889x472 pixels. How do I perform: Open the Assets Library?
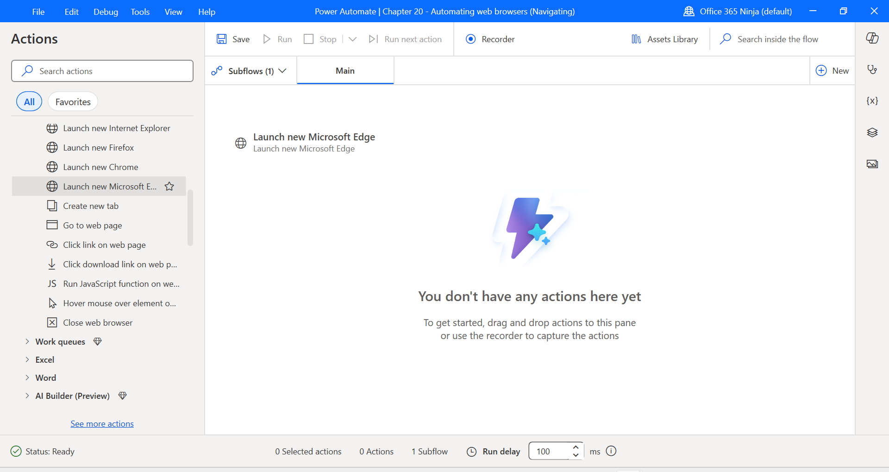(x=664, y=39)
